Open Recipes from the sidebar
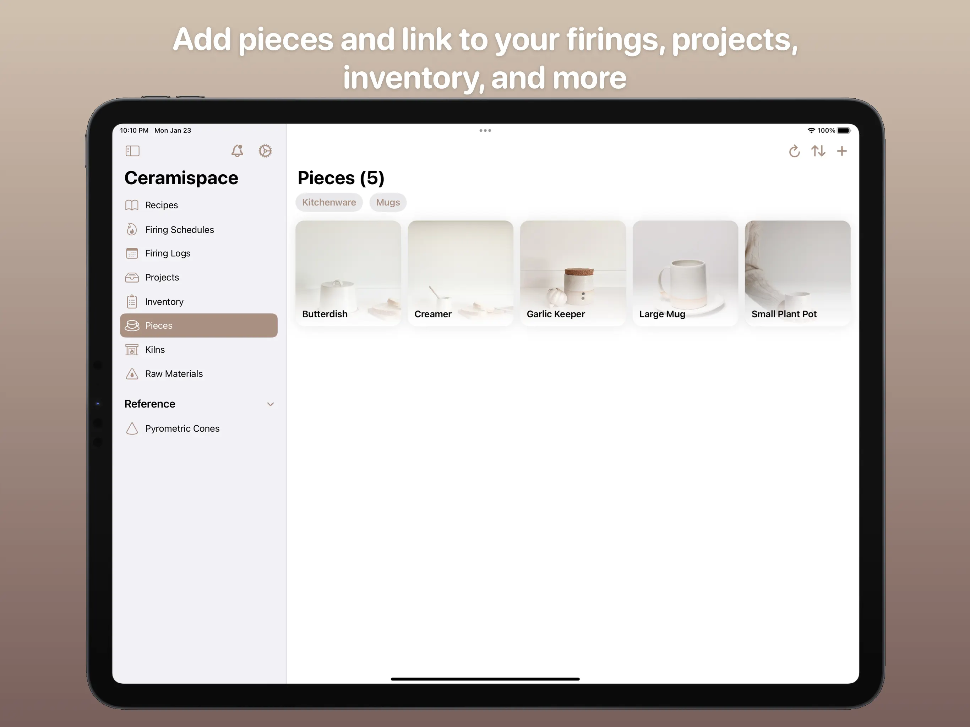970x727 pixels. click(x=161, y=205)
